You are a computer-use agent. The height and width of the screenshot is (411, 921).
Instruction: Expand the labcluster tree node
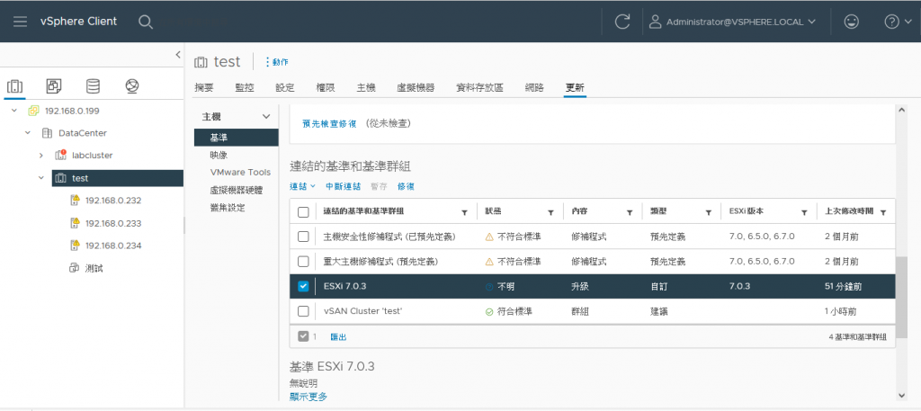[41, 155]
